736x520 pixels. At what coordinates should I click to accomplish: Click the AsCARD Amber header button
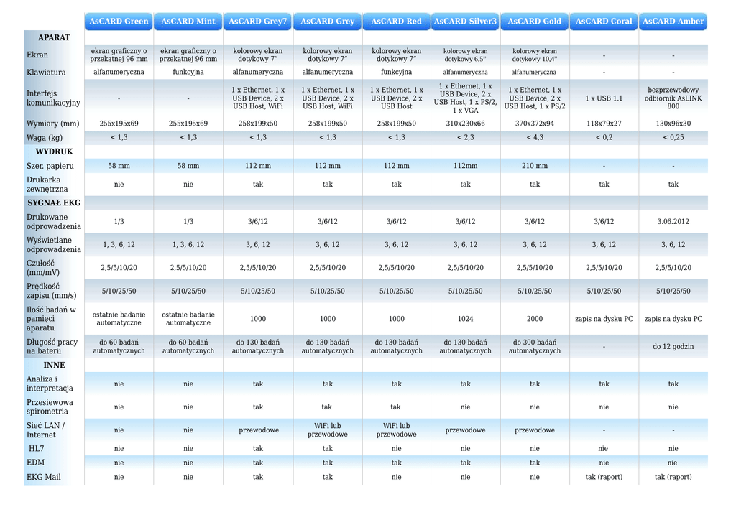673,22
